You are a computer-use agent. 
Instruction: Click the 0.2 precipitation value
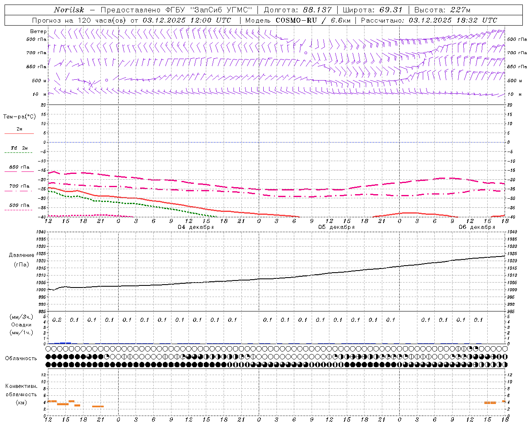pos(57,320)
